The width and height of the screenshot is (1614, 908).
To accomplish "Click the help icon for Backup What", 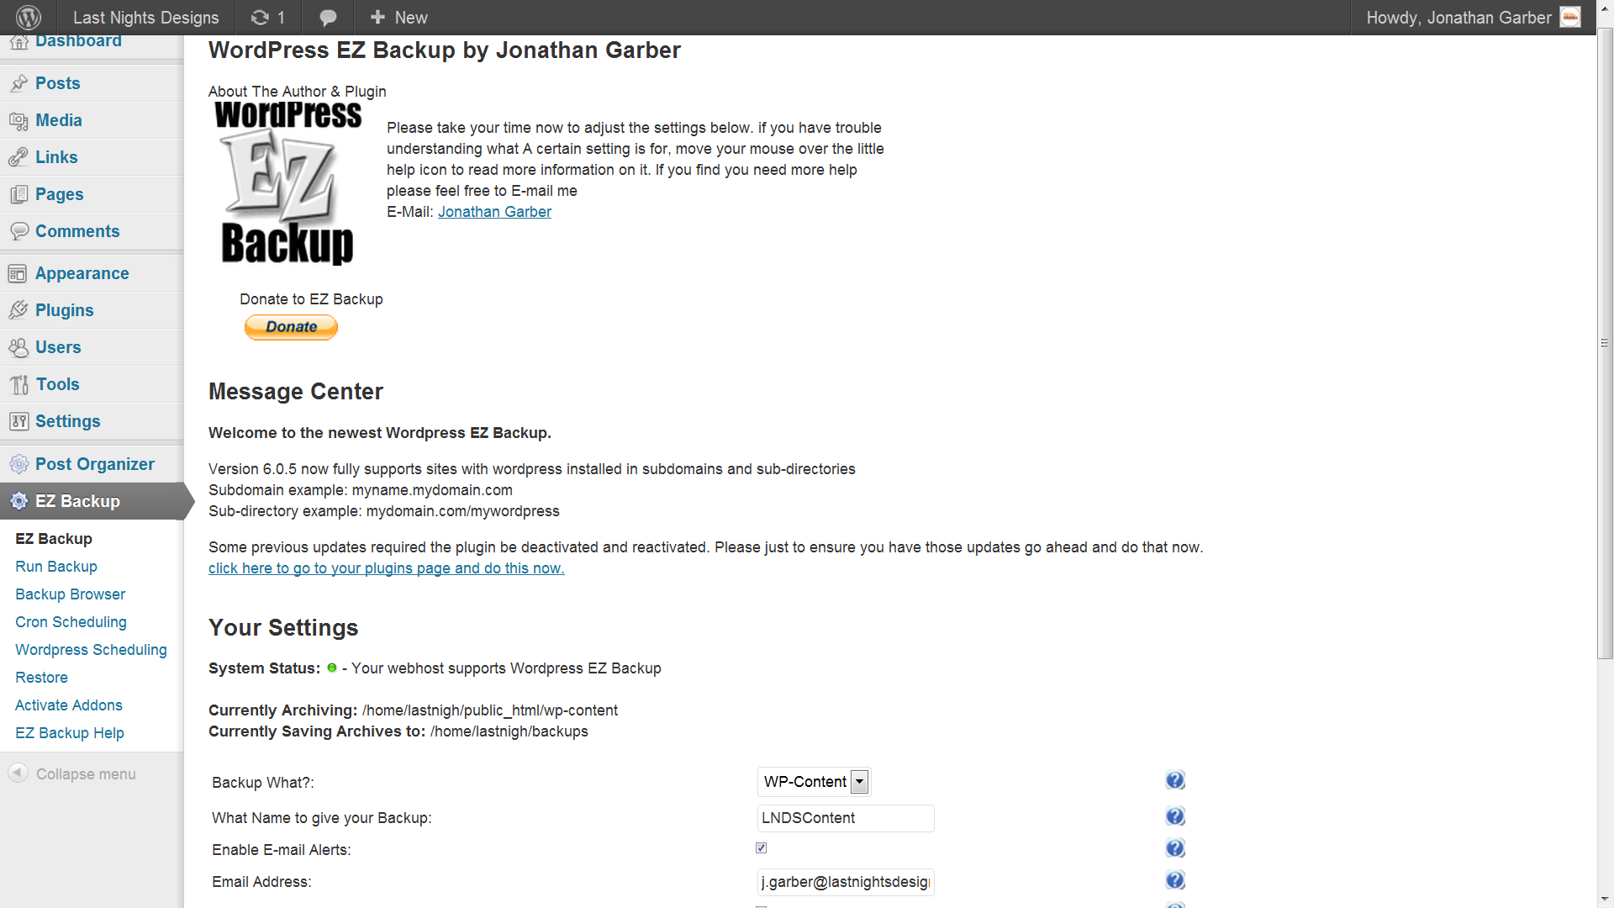I will (1175, 780).
